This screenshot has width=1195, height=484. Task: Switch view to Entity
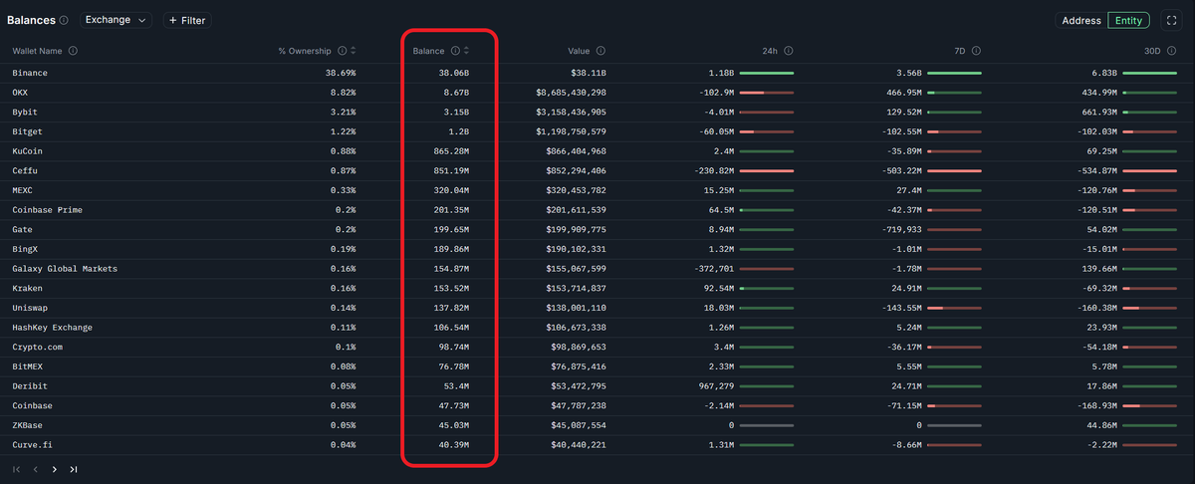pyautogui.click(x=1128, y=20)
